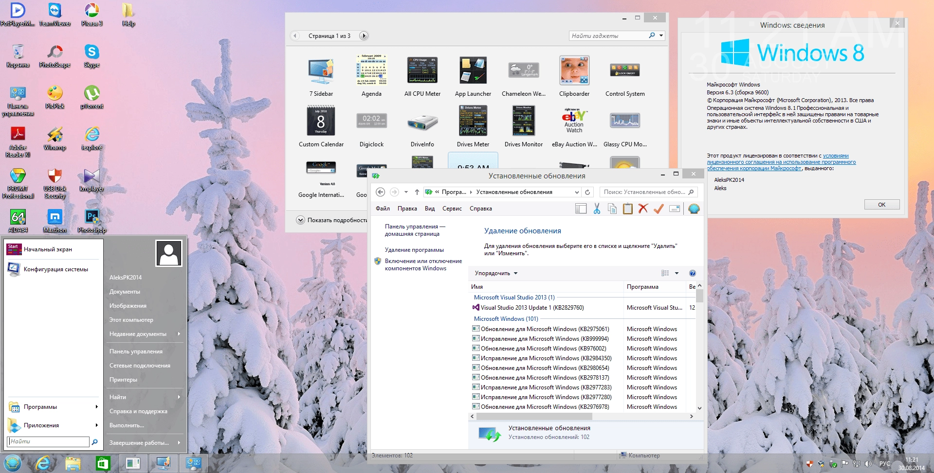Open AIDA64 desktop shortcut
This screenshot has height=473, width=934.
(18, 221)
